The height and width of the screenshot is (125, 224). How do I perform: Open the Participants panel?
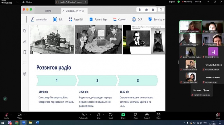[83, 115]
